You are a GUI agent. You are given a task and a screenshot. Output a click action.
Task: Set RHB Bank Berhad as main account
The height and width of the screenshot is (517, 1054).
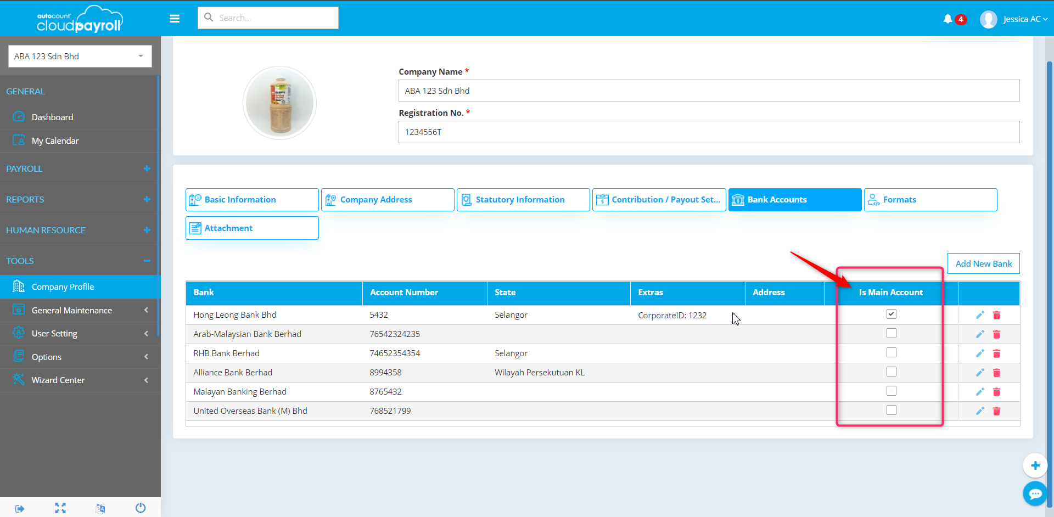click(x=891, y=352)
